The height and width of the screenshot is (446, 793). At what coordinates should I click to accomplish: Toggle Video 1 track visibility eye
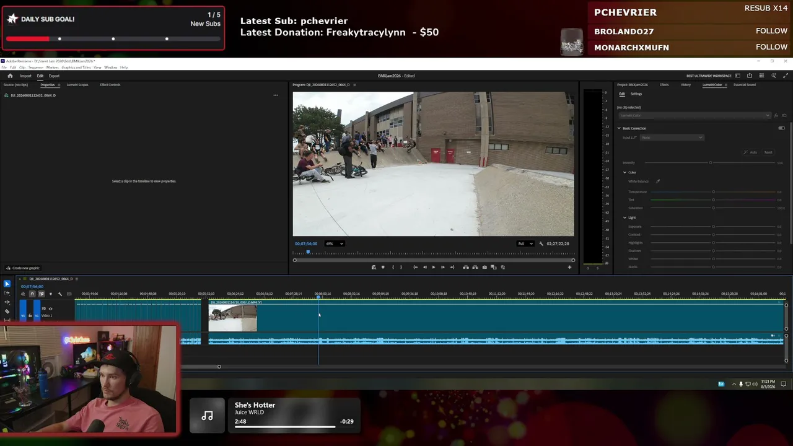pyautogui.click(x=50, y=308)
